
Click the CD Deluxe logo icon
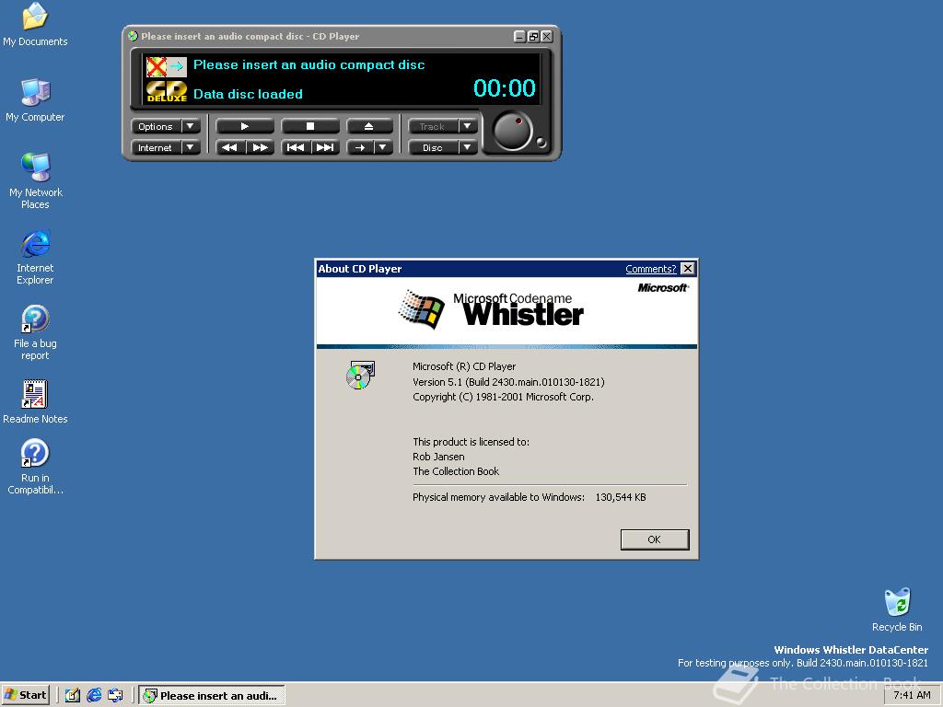[167, 91]
